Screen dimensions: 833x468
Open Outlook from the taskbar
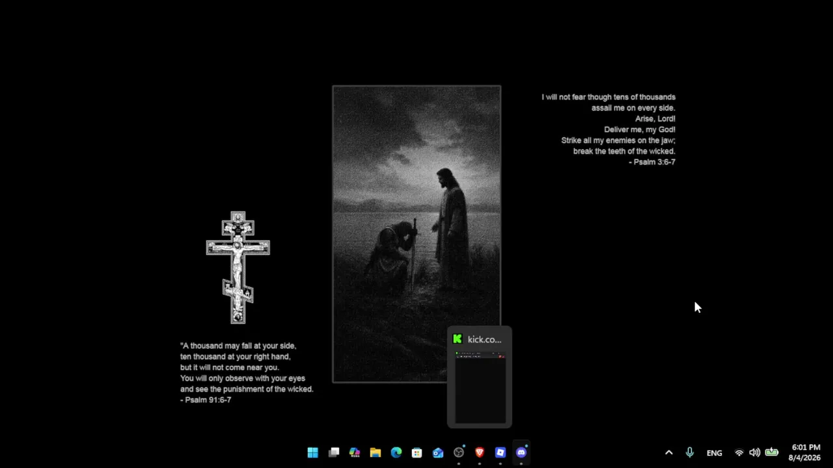(x=438, y=452)
